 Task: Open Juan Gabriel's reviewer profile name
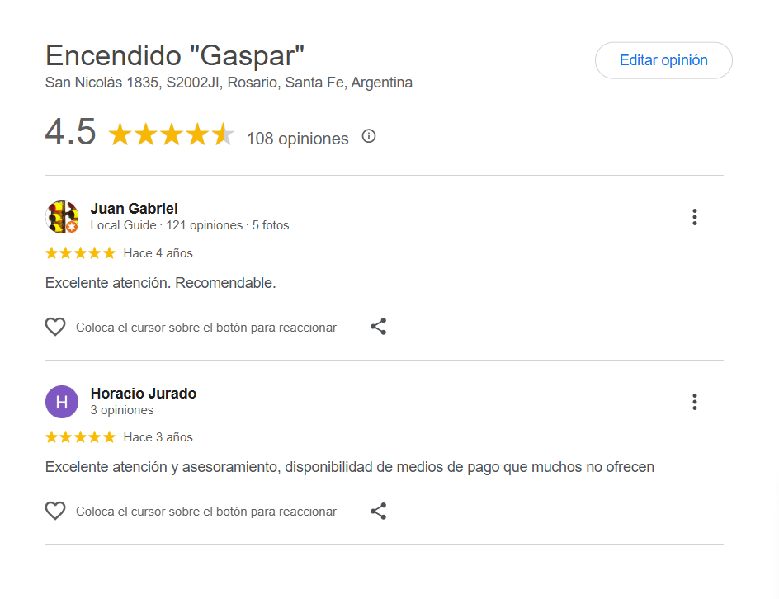134,209
